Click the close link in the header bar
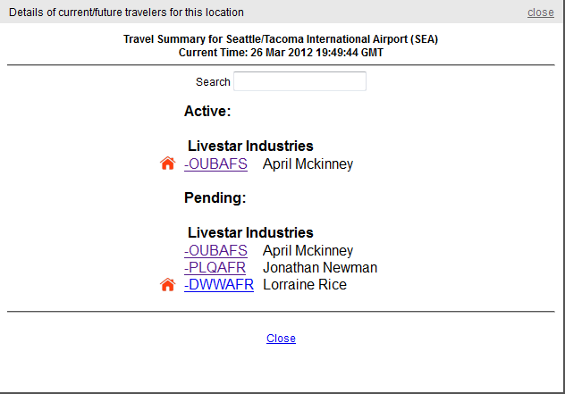Viewport: 565px width, 394px height. click(541, 13)
